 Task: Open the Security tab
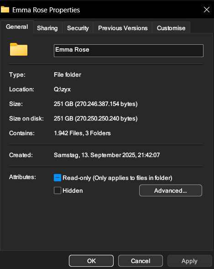(x=78, y=28)
